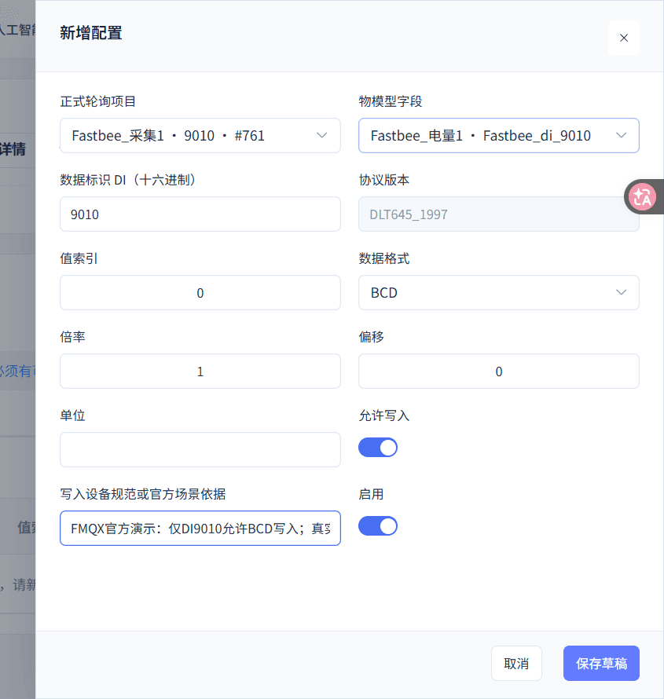Click the 协议版本 label
The image size is (664, 699).
(x=384, y=180)
